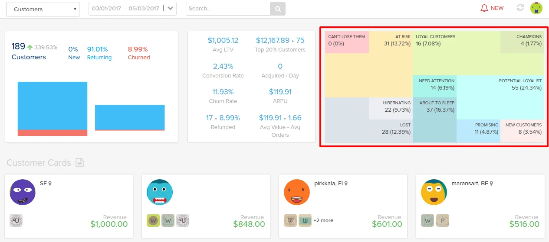
Task: Click the P product badge on maransart card
Action: tap(443, 221)
